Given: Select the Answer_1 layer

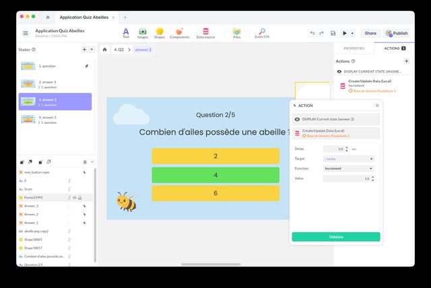Looking at the screenshot, I should pyautogui.click(x=32, y=223).
